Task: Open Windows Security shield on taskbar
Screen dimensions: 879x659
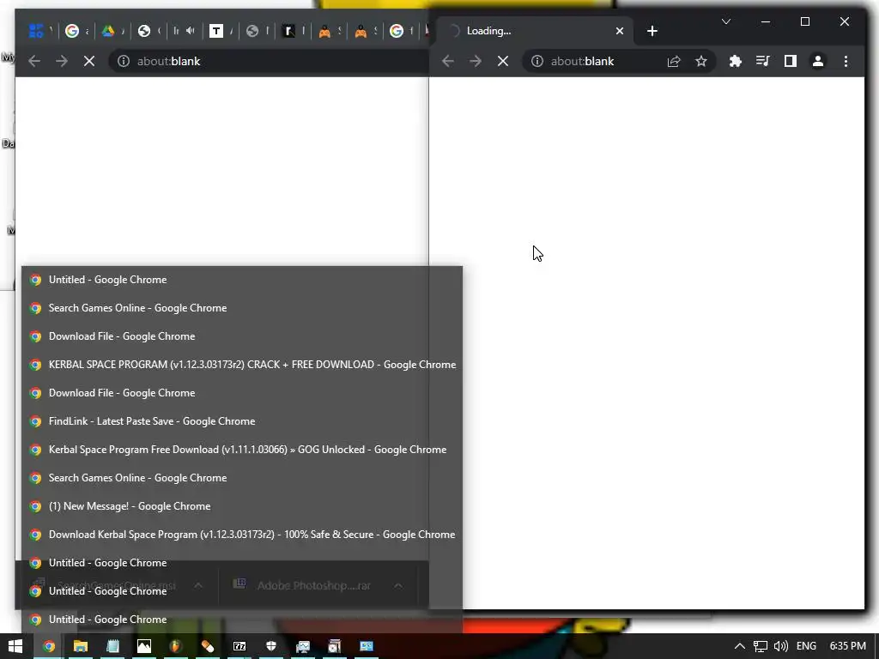Action: coord(271,646)
